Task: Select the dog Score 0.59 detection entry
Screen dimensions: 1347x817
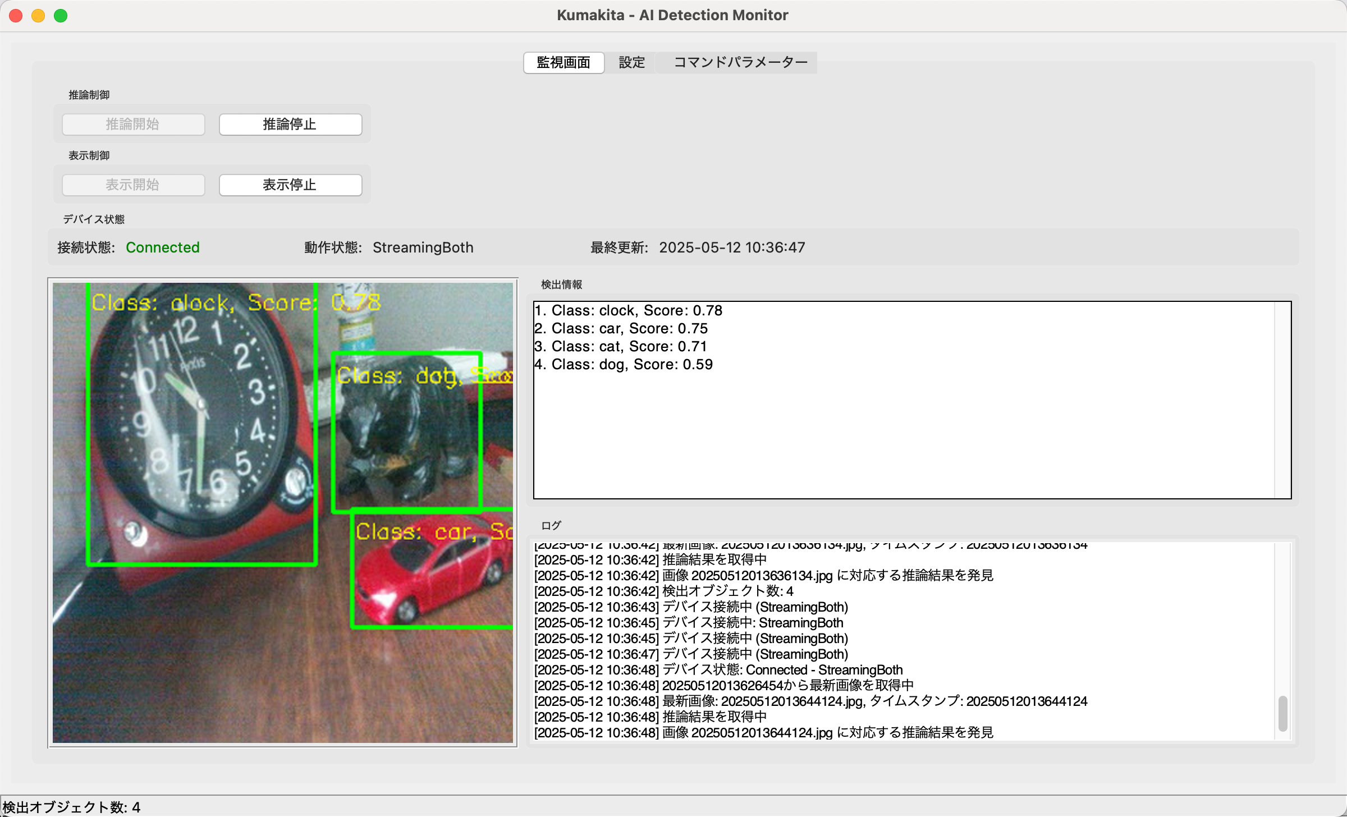Action: [x=624, y=364]
